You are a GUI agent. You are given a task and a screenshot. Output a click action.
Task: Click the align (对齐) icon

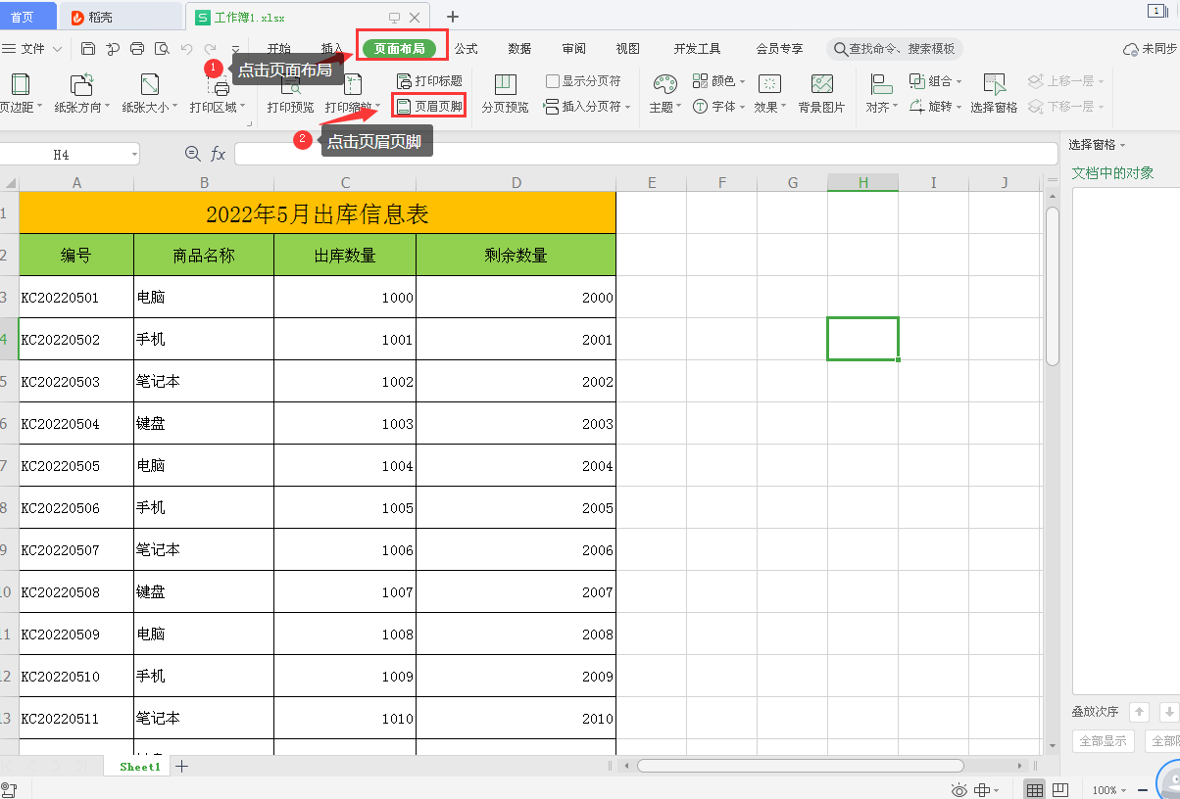coord(881,85)
